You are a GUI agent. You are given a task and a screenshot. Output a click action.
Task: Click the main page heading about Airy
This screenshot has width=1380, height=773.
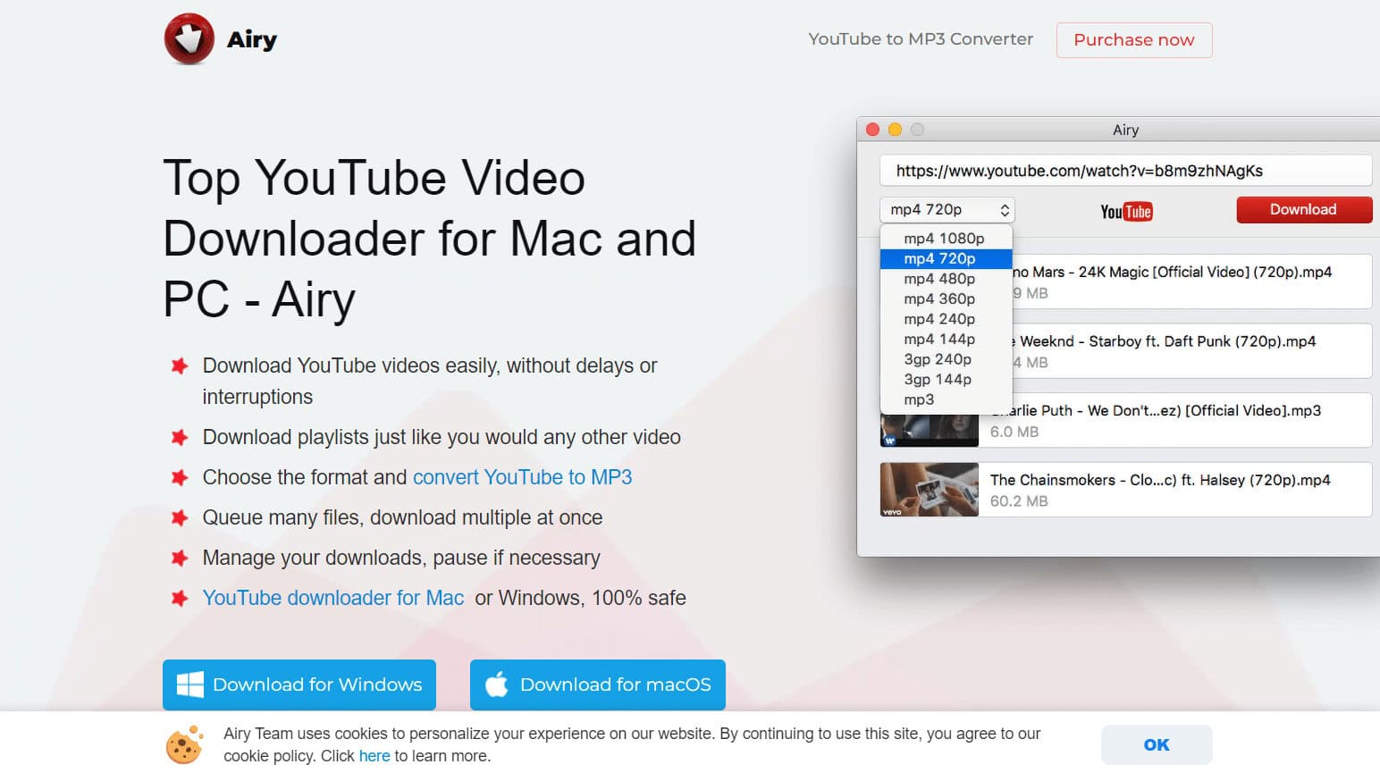point(430,238)
